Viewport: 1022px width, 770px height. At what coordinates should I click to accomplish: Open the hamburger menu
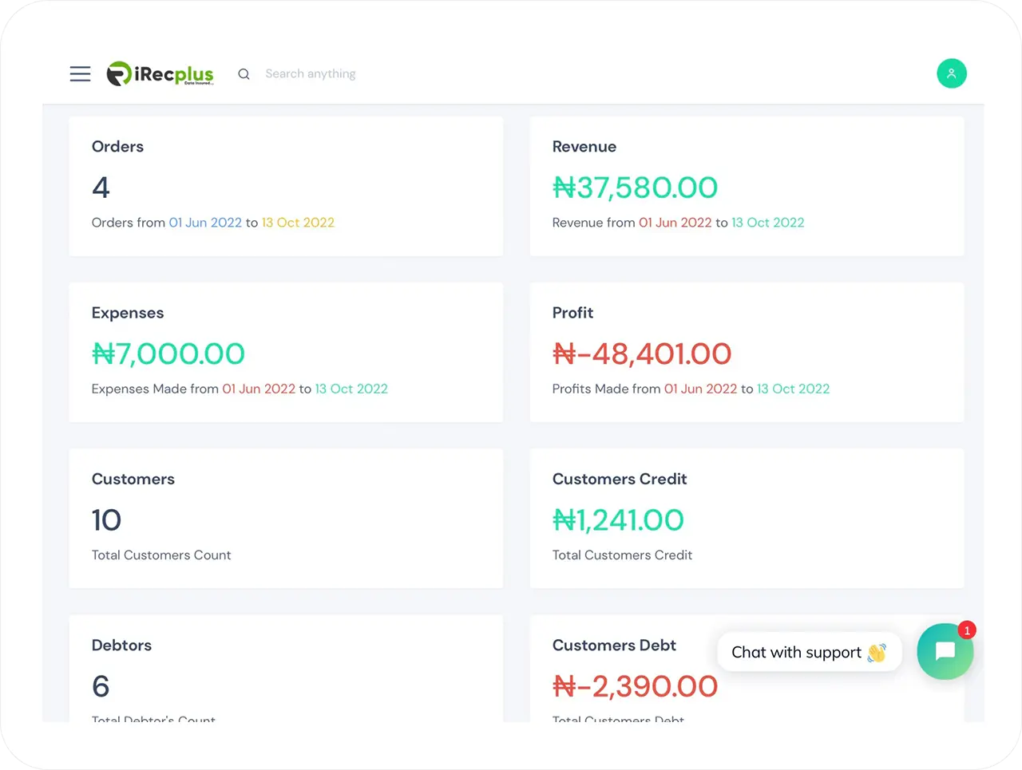[x=80, y=74]
